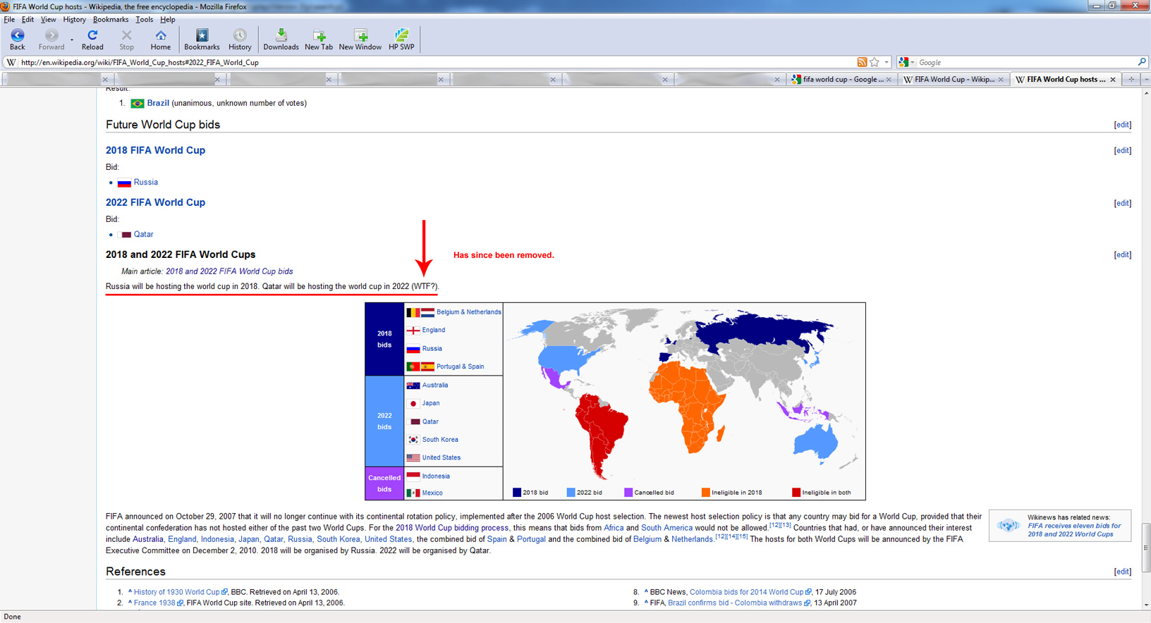Click the vertical scrollbar thumb
Image resolution: width=1151 pixels, height=623 pixels.
tap(1145, 548)
